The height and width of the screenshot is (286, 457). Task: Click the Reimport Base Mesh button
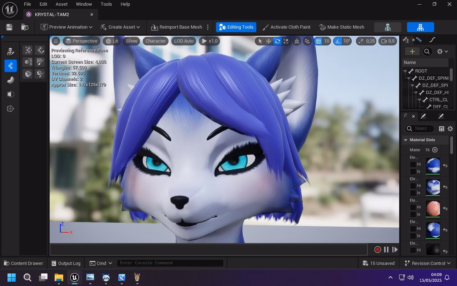(176, 27)
